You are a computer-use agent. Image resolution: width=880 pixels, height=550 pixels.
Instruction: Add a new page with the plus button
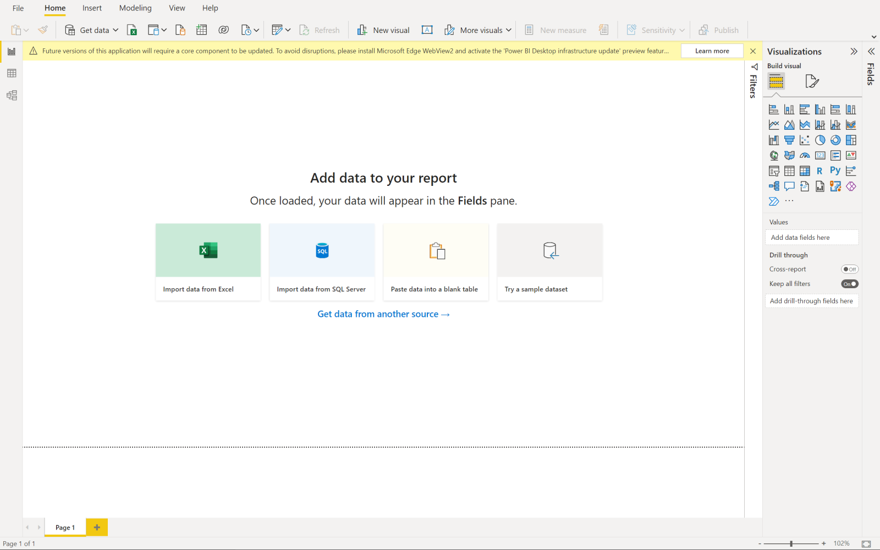tap(97, 527)
